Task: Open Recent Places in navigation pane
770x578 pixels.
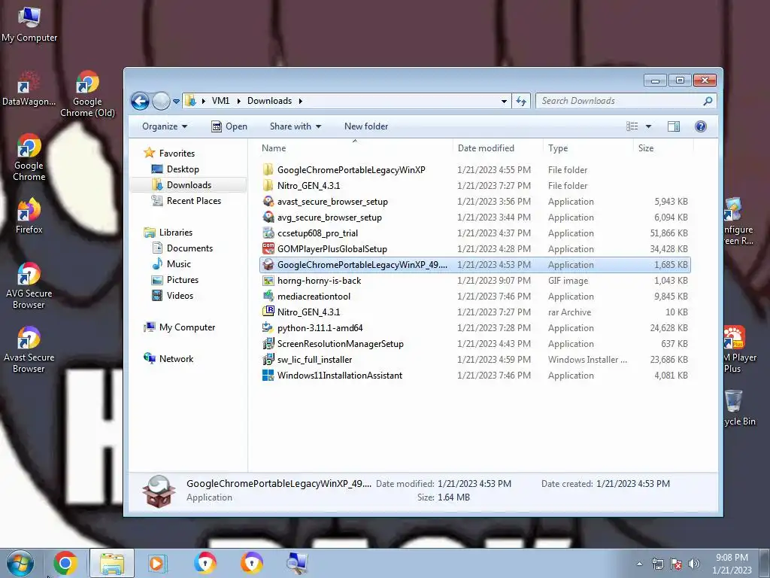Action: 194,200
